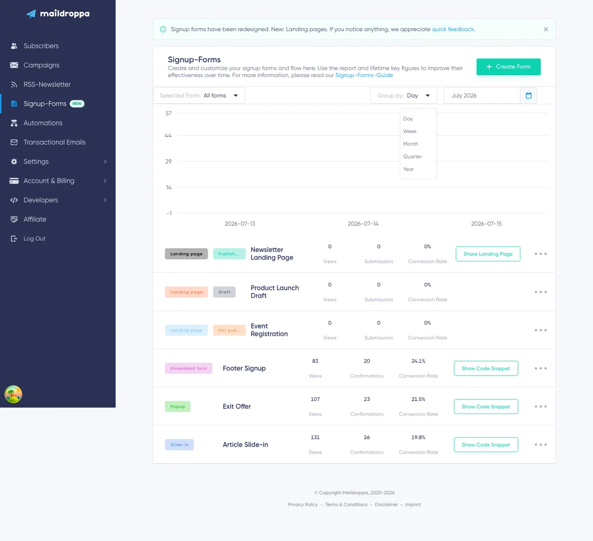The width and height of the screenshot is (593, 541).
Task: Expand the Account & Billing chevron
Action: [105, 181]
